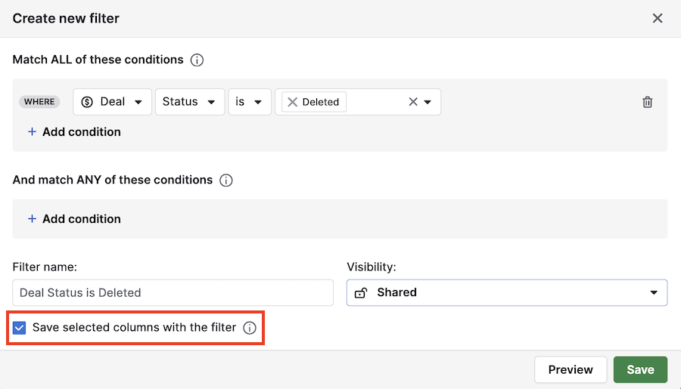Click the Preview button
This screenshot has width=681, height=389.
[571, 369]
